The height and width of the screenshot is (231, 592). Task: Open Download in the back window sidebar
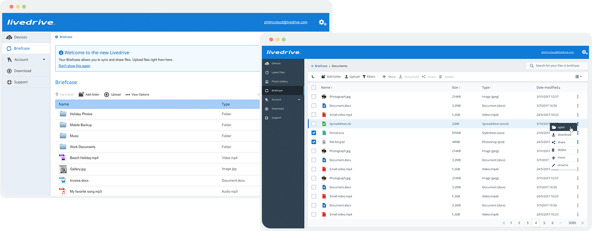pos(26,71)
